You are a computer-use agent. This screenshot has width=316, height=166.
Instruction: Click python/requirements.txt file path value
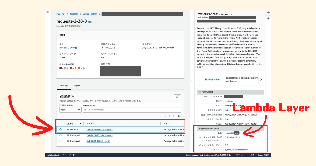[x=236, y=149]
